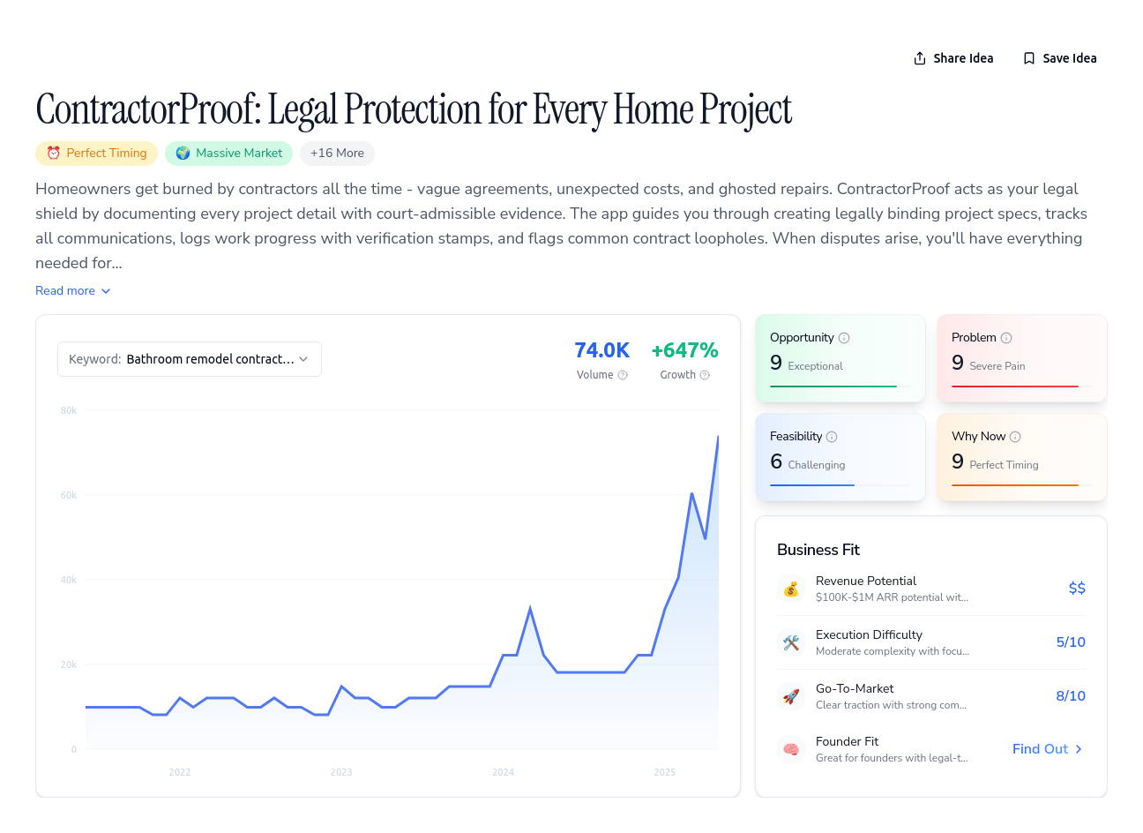Viewport: 1143px width, 833px height.
Task: Click the 80k label on chart axis
Action: pos(69,410)
